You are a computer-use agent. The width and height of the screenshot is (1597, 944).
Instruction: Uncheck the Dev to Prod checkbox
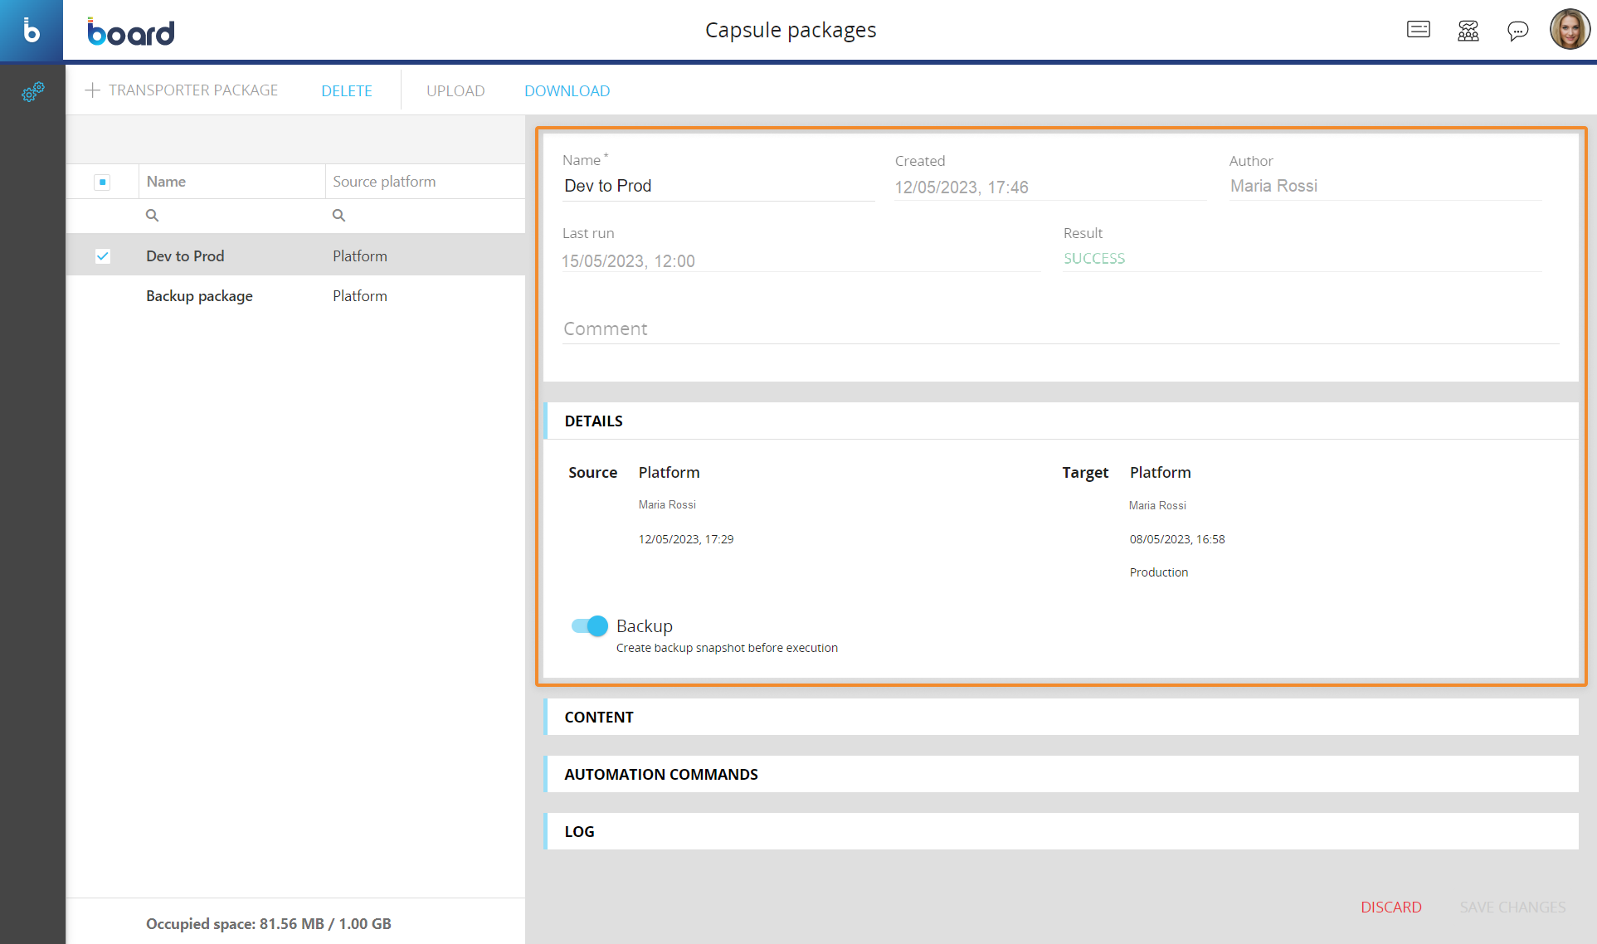(102, 256)
